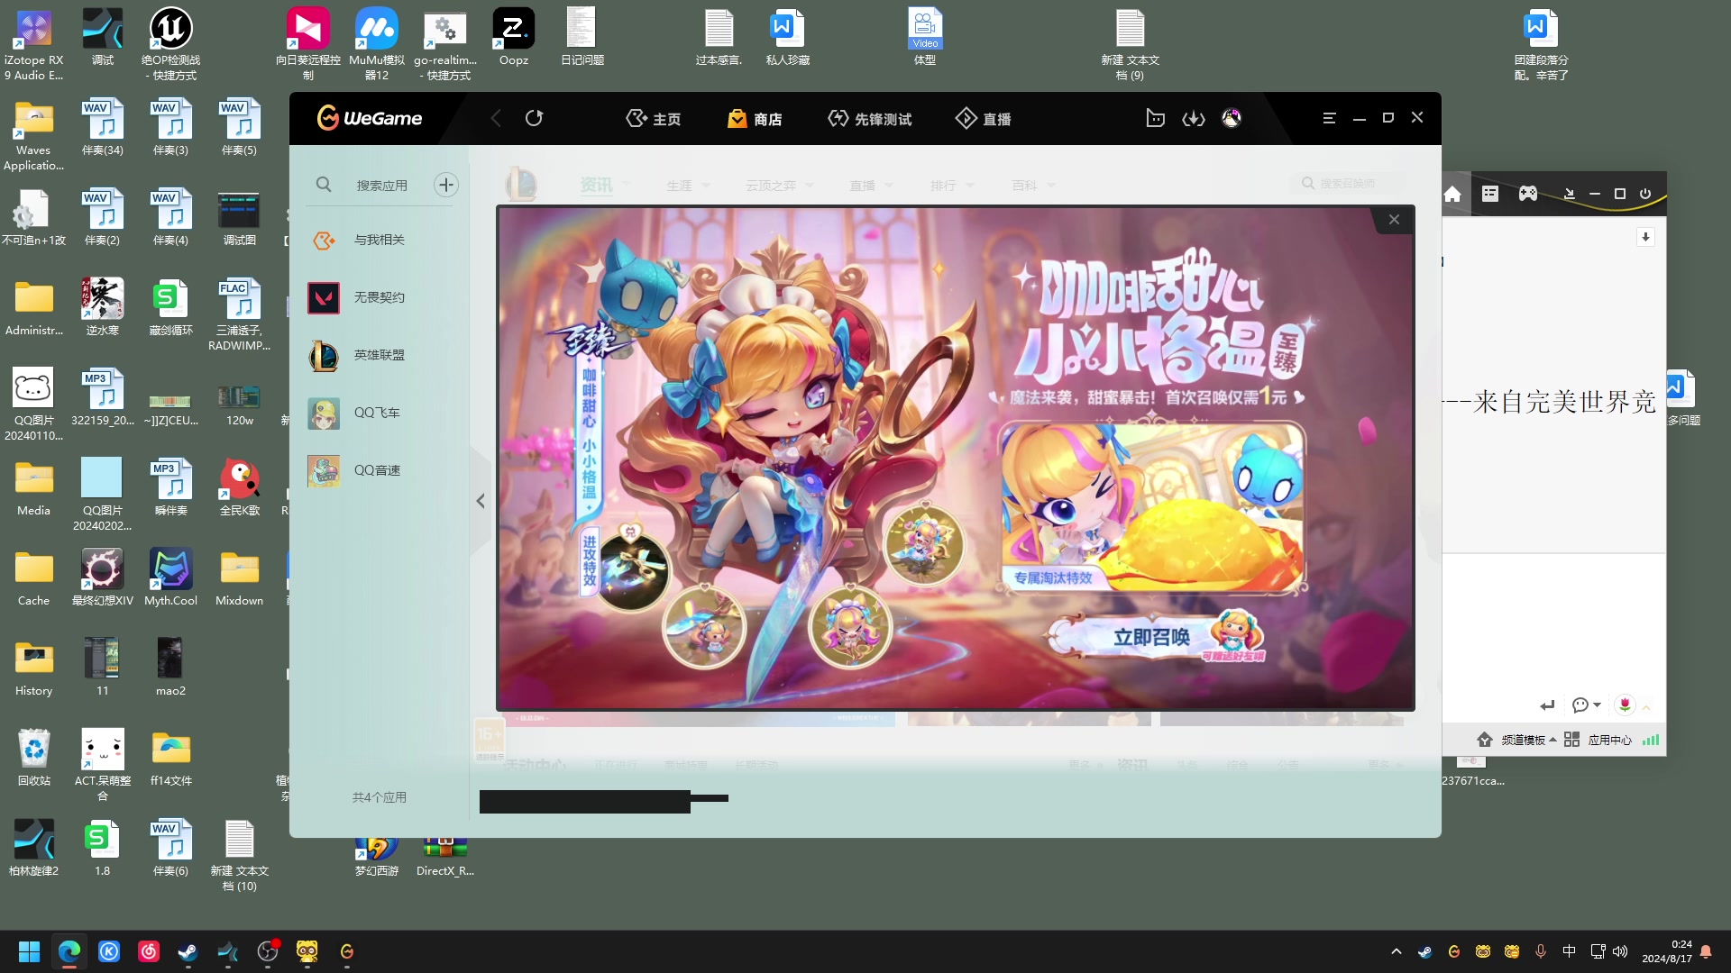Select 英雄联盟 in the app list
The width and height of the screenshot is (1731, 973).
coord(379,355)
